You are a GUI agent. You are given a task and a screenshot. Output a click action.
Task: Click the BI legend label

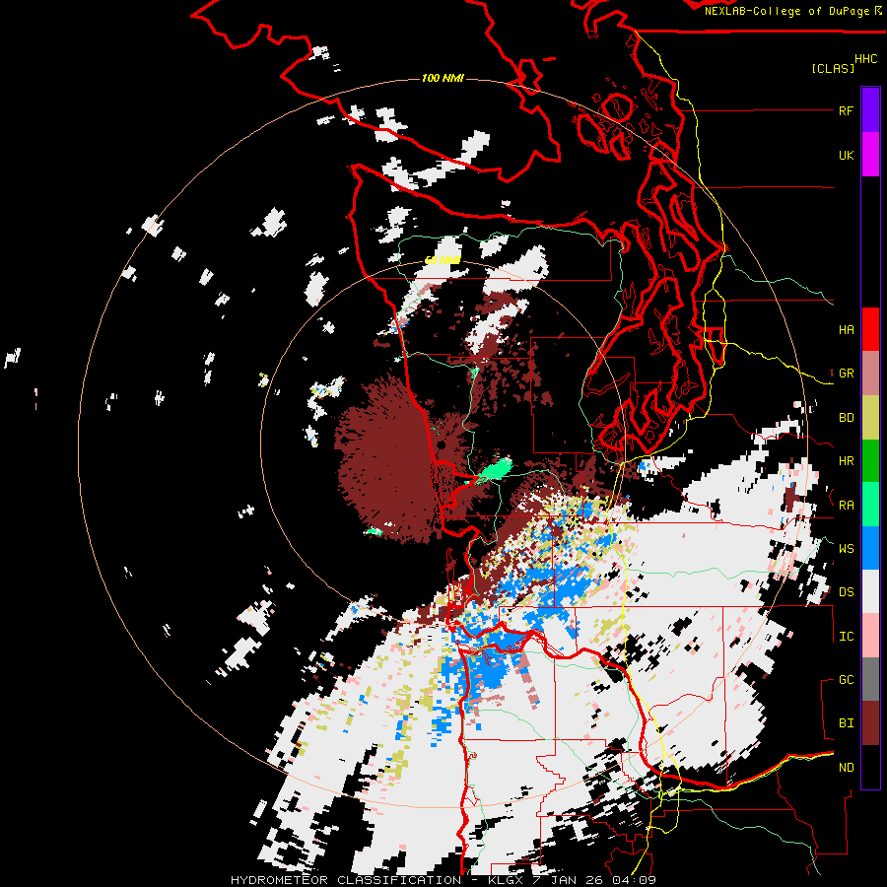point(846,723)
